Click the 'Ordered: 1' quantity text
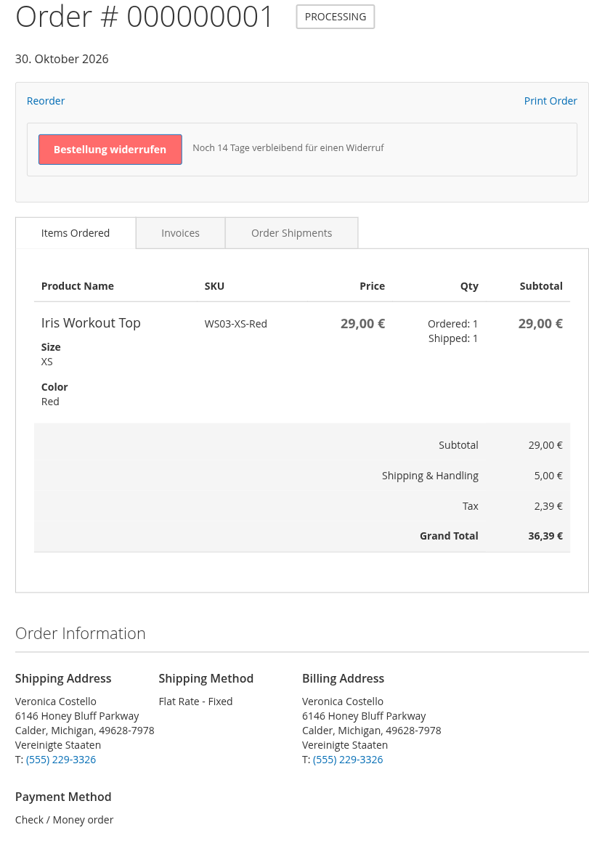 coord(452,324)
